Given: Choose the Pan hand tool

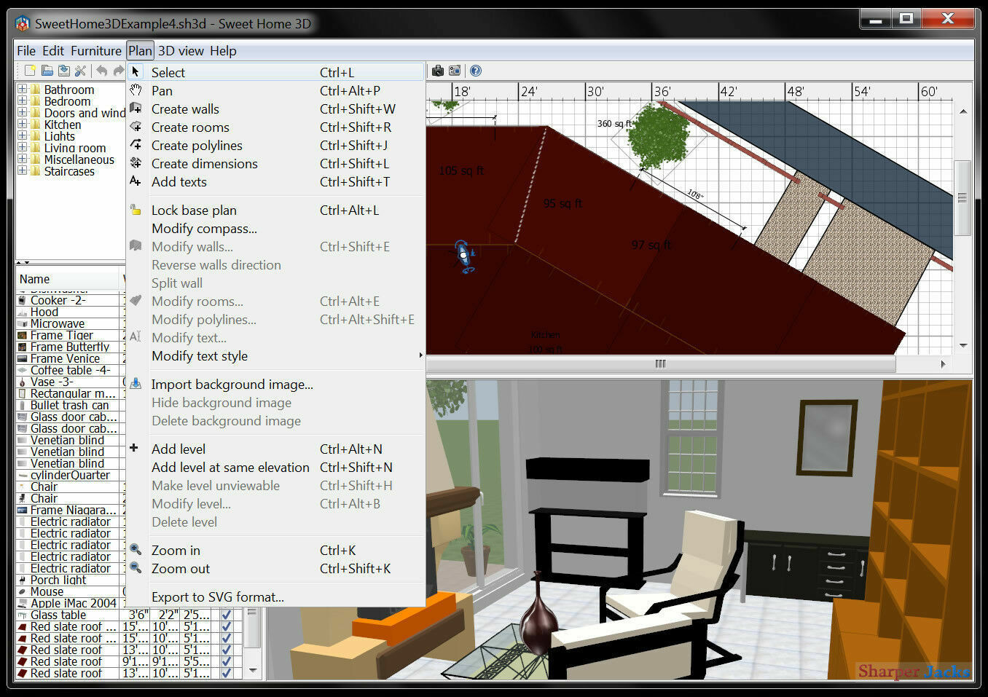Looking at the screenshot, I should [275, 90].
